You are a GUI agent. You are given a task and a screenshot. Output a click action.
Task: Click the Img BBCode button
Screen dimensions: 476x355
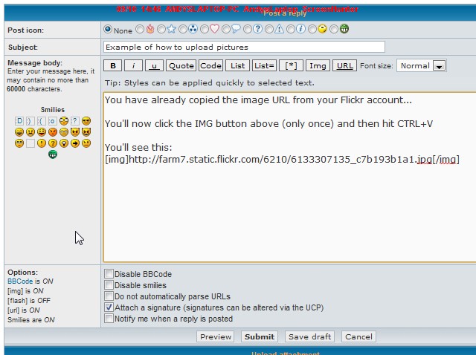point(318,66)
